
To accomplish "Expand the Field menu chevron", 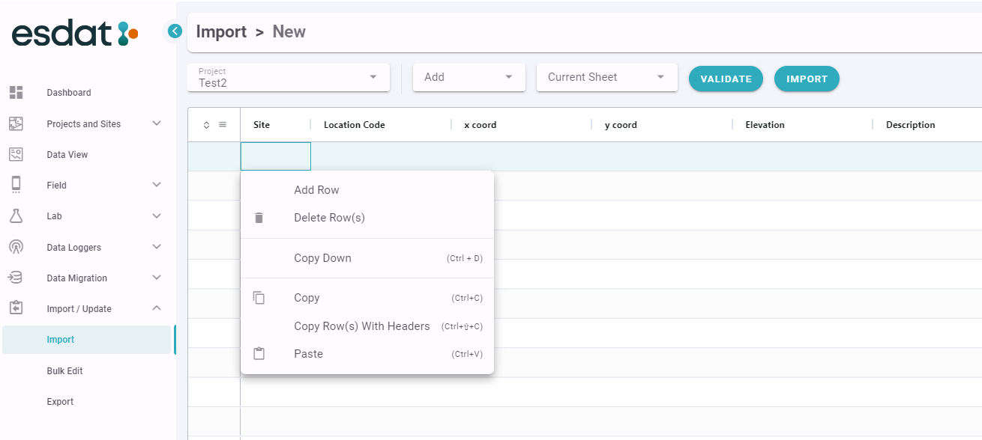I will 157,185.
